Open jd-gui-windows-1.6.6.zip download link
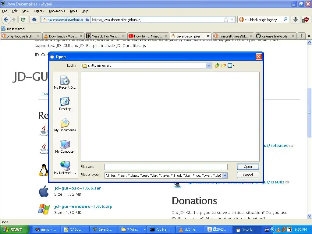 (x=83, y=206)
